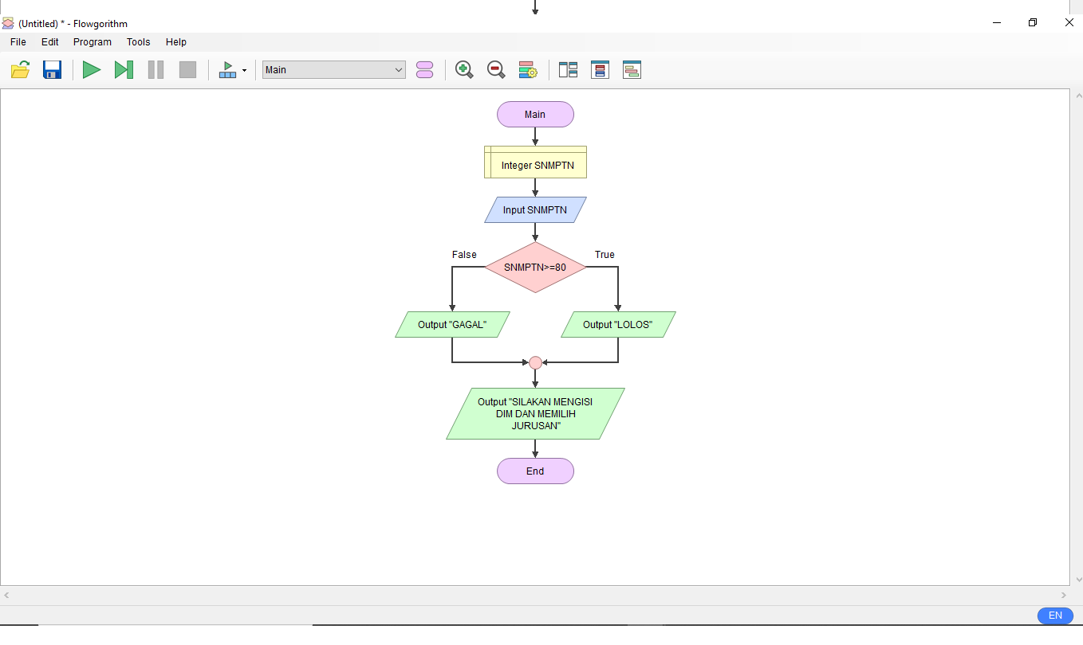Stop the running program
1083x645 pixels.
point(187,69)
